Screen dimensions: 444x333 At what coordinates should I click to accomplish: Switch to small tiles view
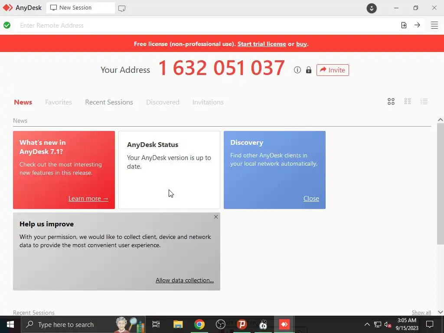[408, 101]
